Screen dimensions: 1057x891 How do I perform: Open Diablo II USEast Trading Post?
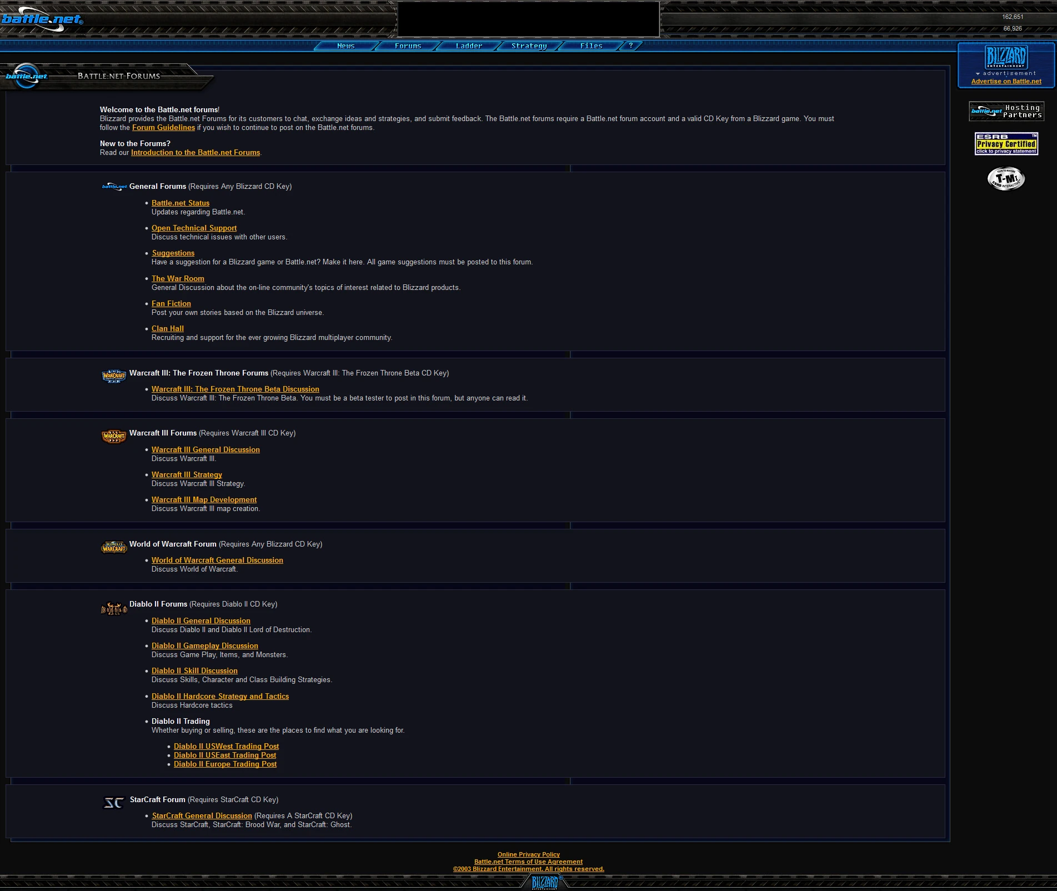pos(225,755)
